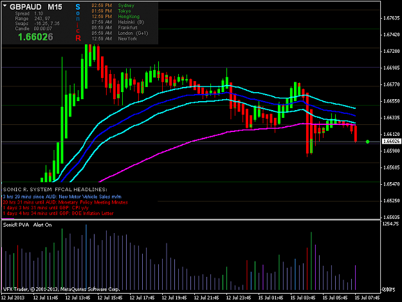The width and height of the screenshot is (402, 302).
Task: Click the 1.65250 price scale label
Action: point(391,201)
